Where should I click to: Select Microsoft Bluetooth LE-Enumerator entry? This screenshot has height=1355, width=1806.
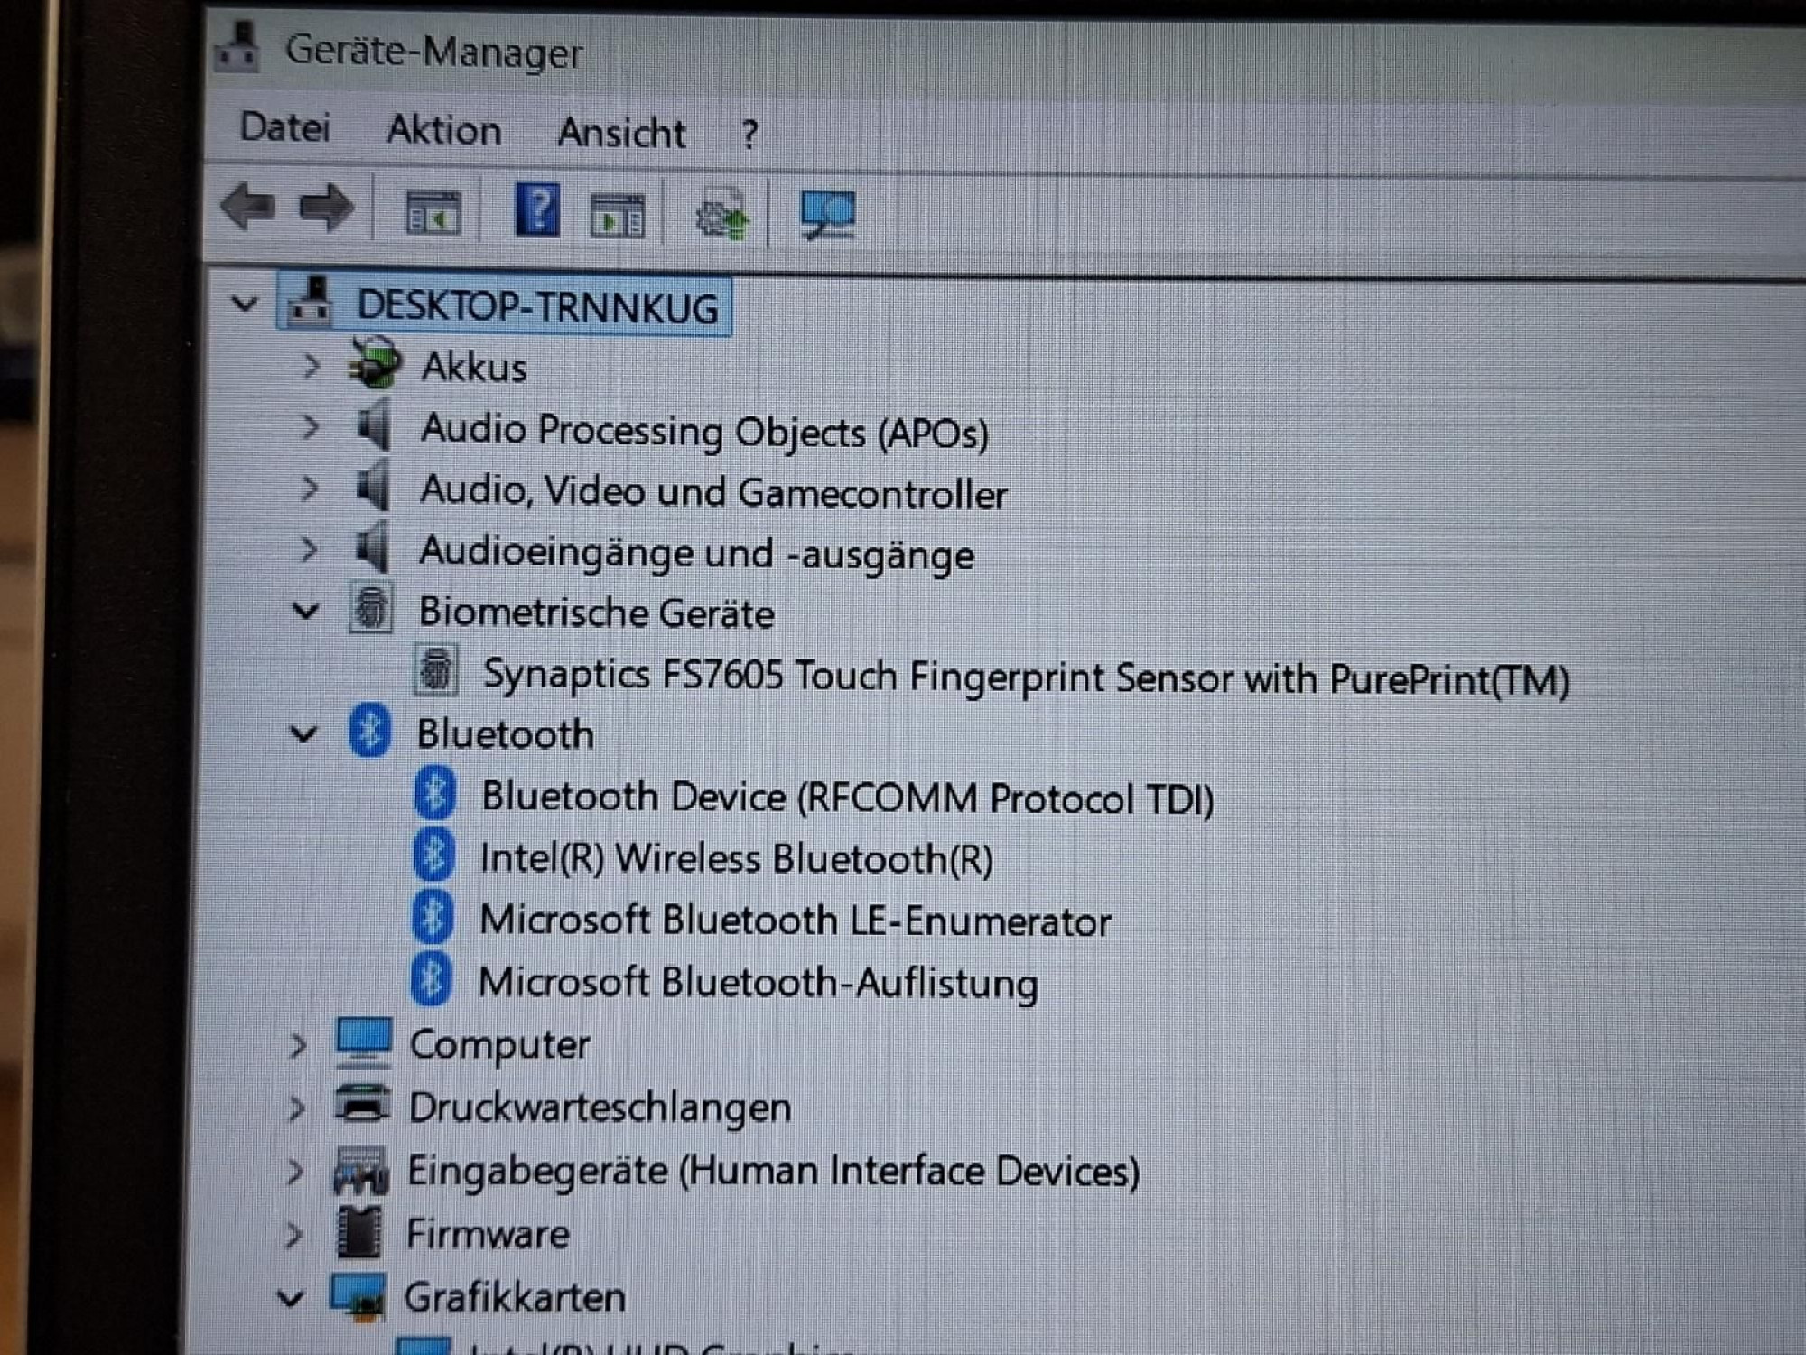coord(795,920)
